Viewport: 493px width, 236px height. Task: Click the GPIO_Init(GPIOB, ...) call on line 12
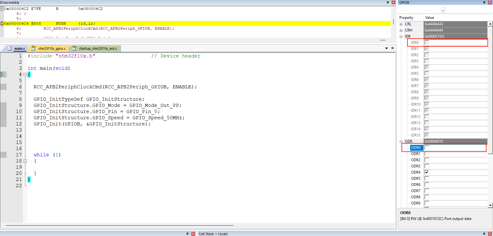click(92, 124)
